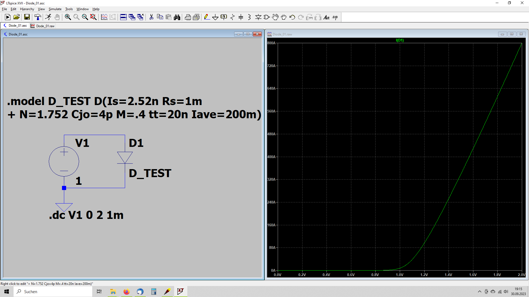Cascade windows with the cascade icon
Image resolution: width=529 pixels, height=297 pixels.
pyautogui.click(x=132, y=17)
